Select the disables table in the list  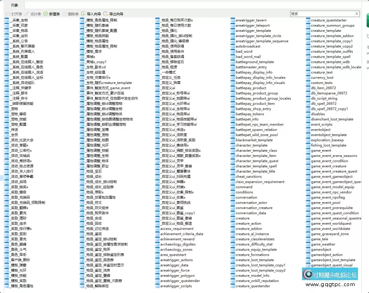[318, 114]
